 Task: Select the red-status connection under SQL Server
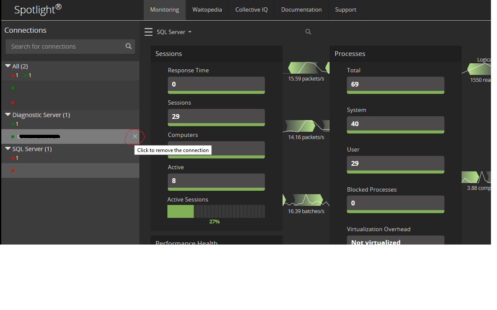point(69,170)
